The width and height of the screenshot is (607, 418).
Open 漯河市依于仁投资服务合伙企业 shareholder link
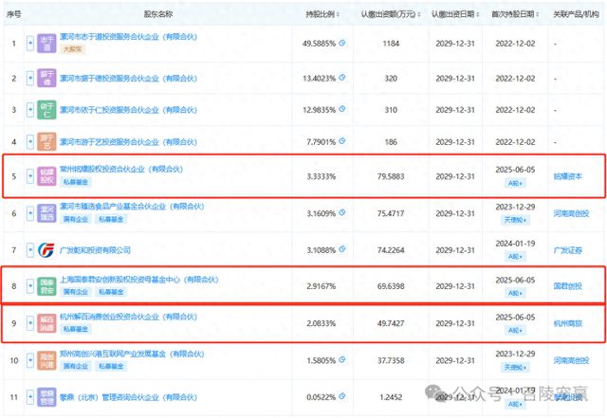(x=129, y=110)
